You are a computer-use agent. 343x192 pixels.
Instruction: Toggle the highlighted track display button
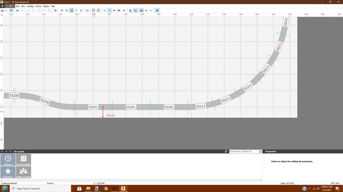click(x=135, y=10)
